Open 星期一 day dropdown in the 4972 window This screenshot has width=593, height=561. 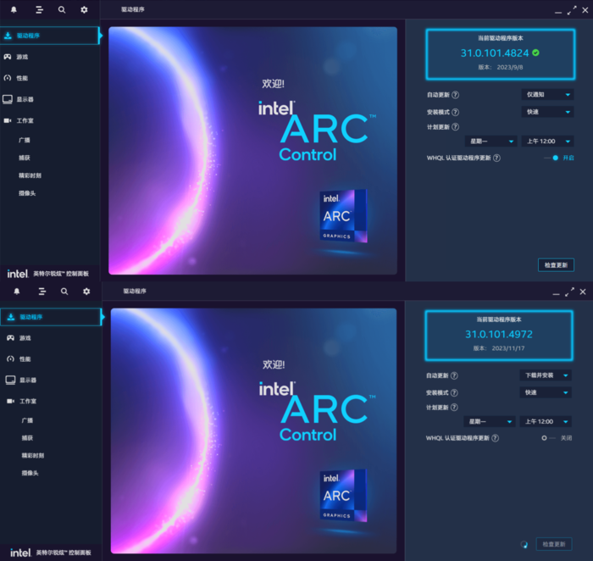[x=490, y=421]
